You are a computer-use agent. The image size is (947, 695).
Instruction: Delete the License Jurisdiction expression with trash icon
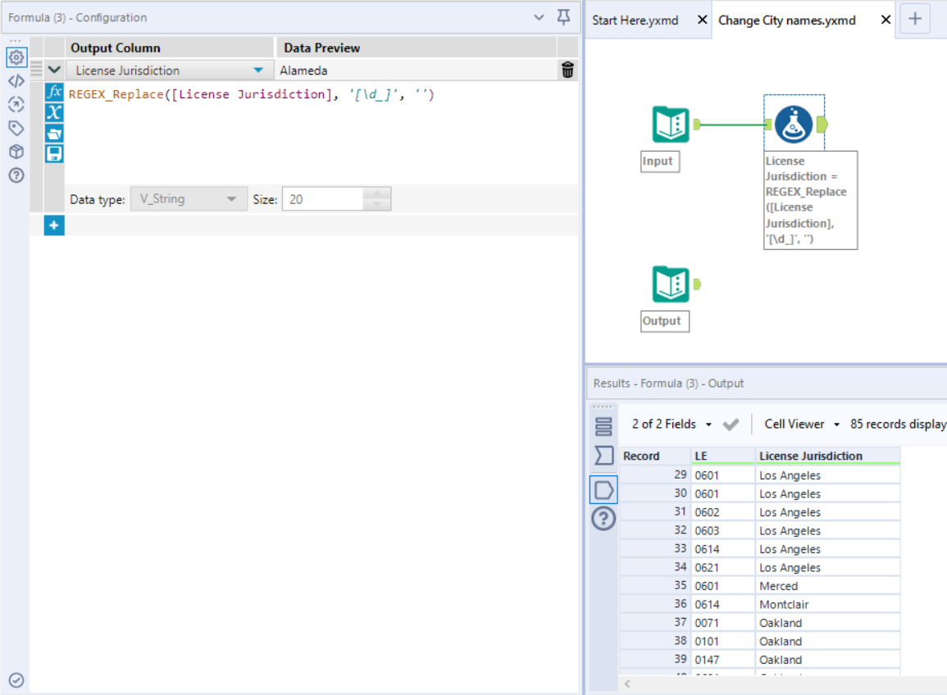[x=567, y=70]
